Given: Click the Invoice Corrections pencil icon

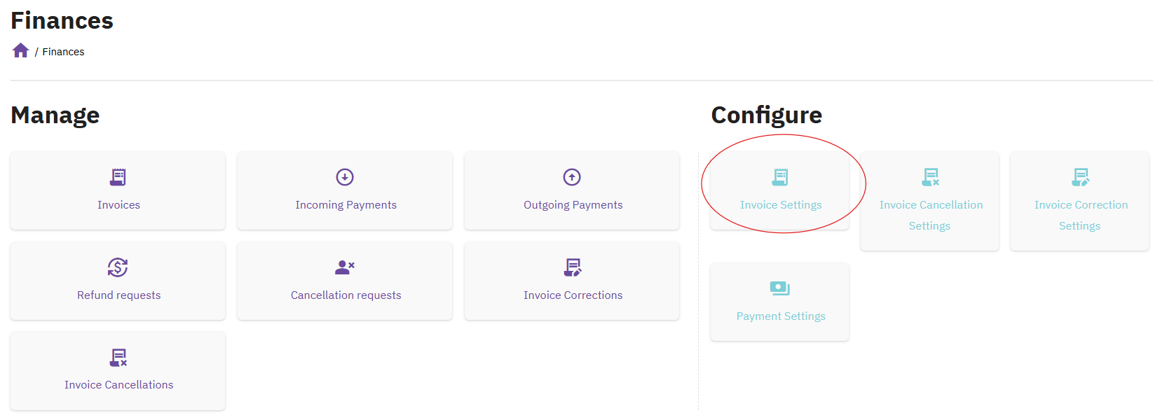Looking at the screenshot, I should pyautogui.click(x=573, y=267).
